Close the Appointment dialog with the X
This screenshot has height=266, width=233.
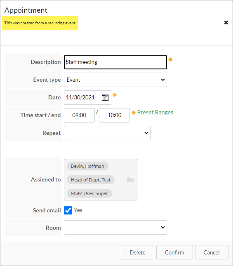(226, 22)
